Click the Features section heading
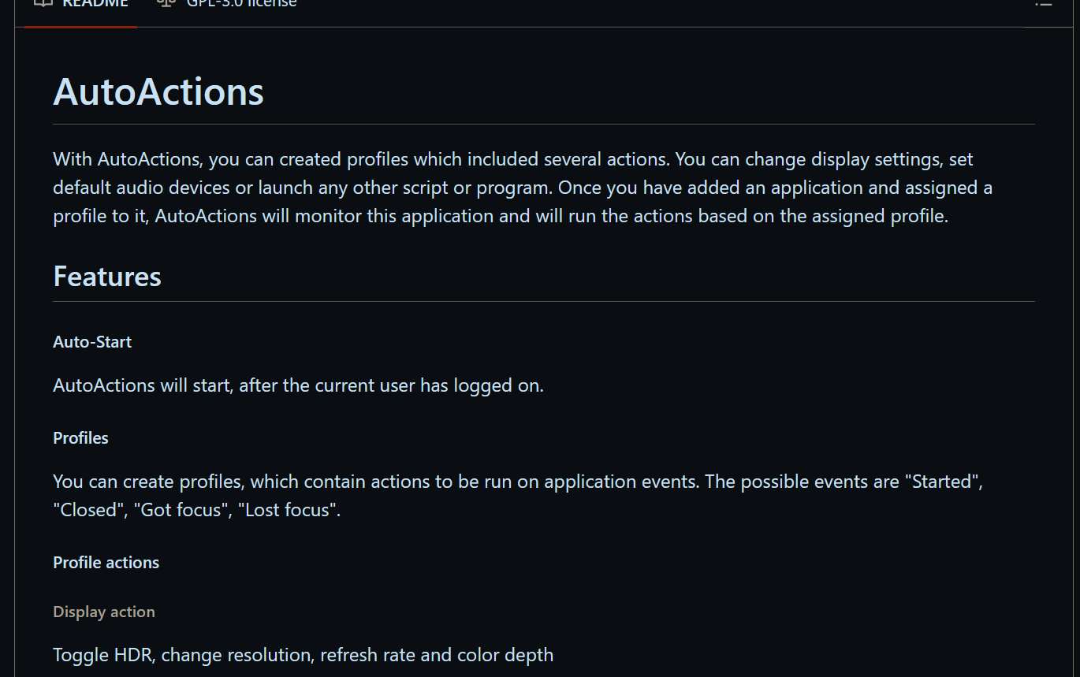The width and height of the screenshot is (1080, 677). pos(107,277)
